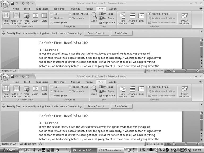The width and height of the screenshot is (204, 153).
Task: Check Document Map in the docm:1 window
Action: pos(70,87)
